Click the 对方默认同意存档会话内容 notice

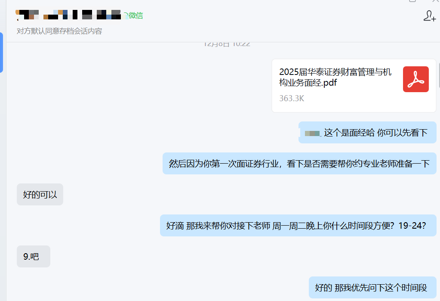[x=59, y=31]
